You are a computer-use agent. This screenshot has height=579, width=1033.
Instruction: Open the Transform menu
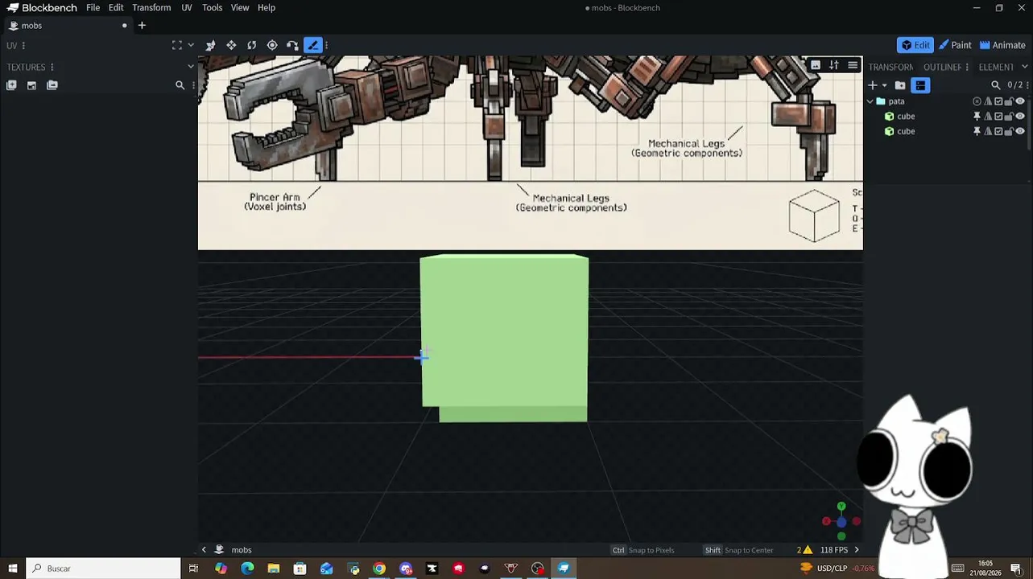(x=151, y=8)
